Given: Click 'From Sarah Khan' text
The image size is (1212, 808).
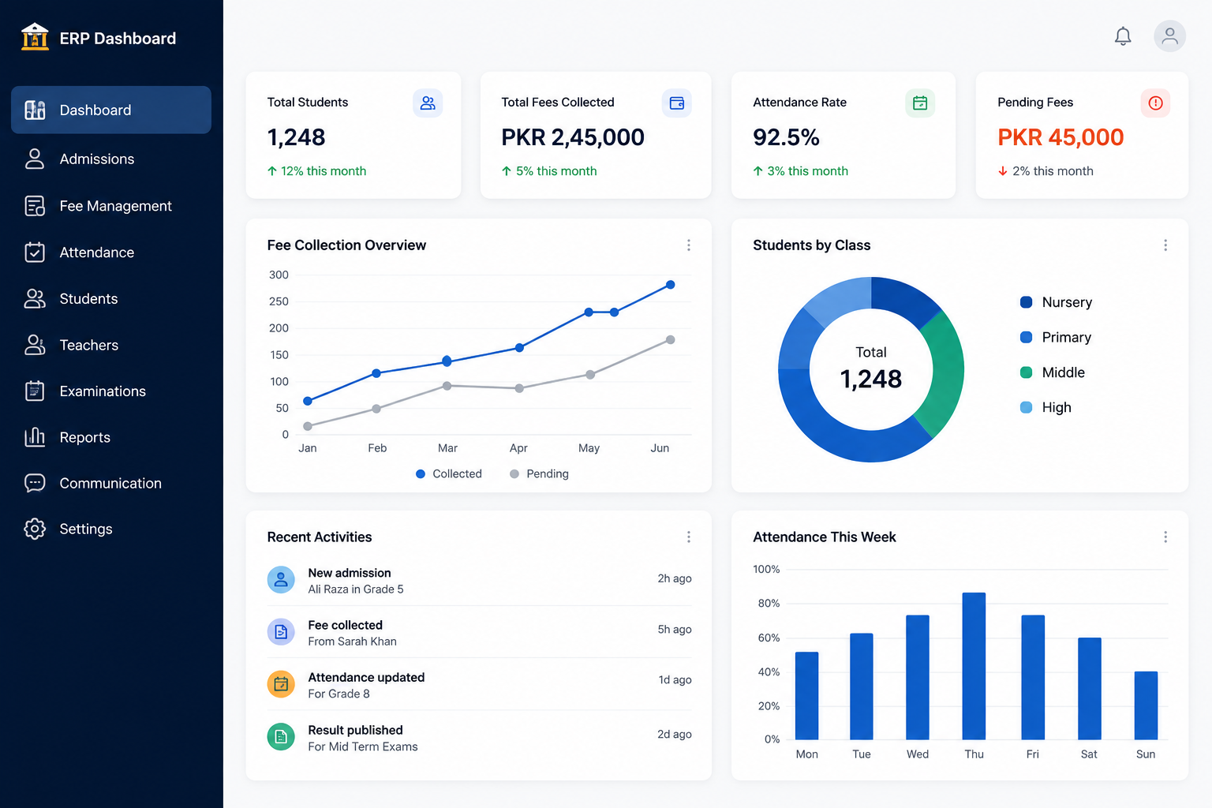Looking at the screenshot, I should 352,642.
